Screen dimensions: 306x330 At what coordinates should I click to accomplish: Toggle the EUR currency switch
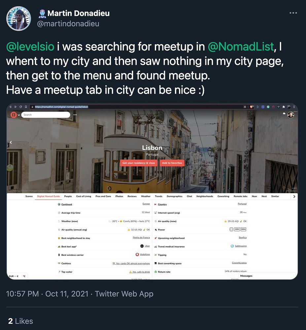coord(14,276)
